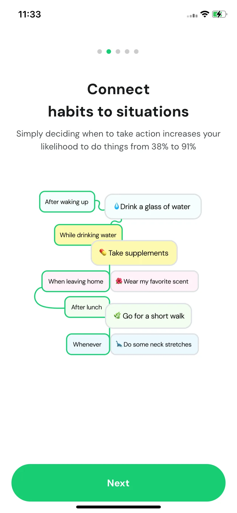Tap the pill supplements icon
This screenshot has height=513, width=237.
[x=103, y=252]
